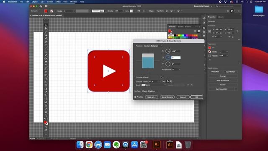Open more Transform options ellipsis
268x151 pixels.
point(239,40)
